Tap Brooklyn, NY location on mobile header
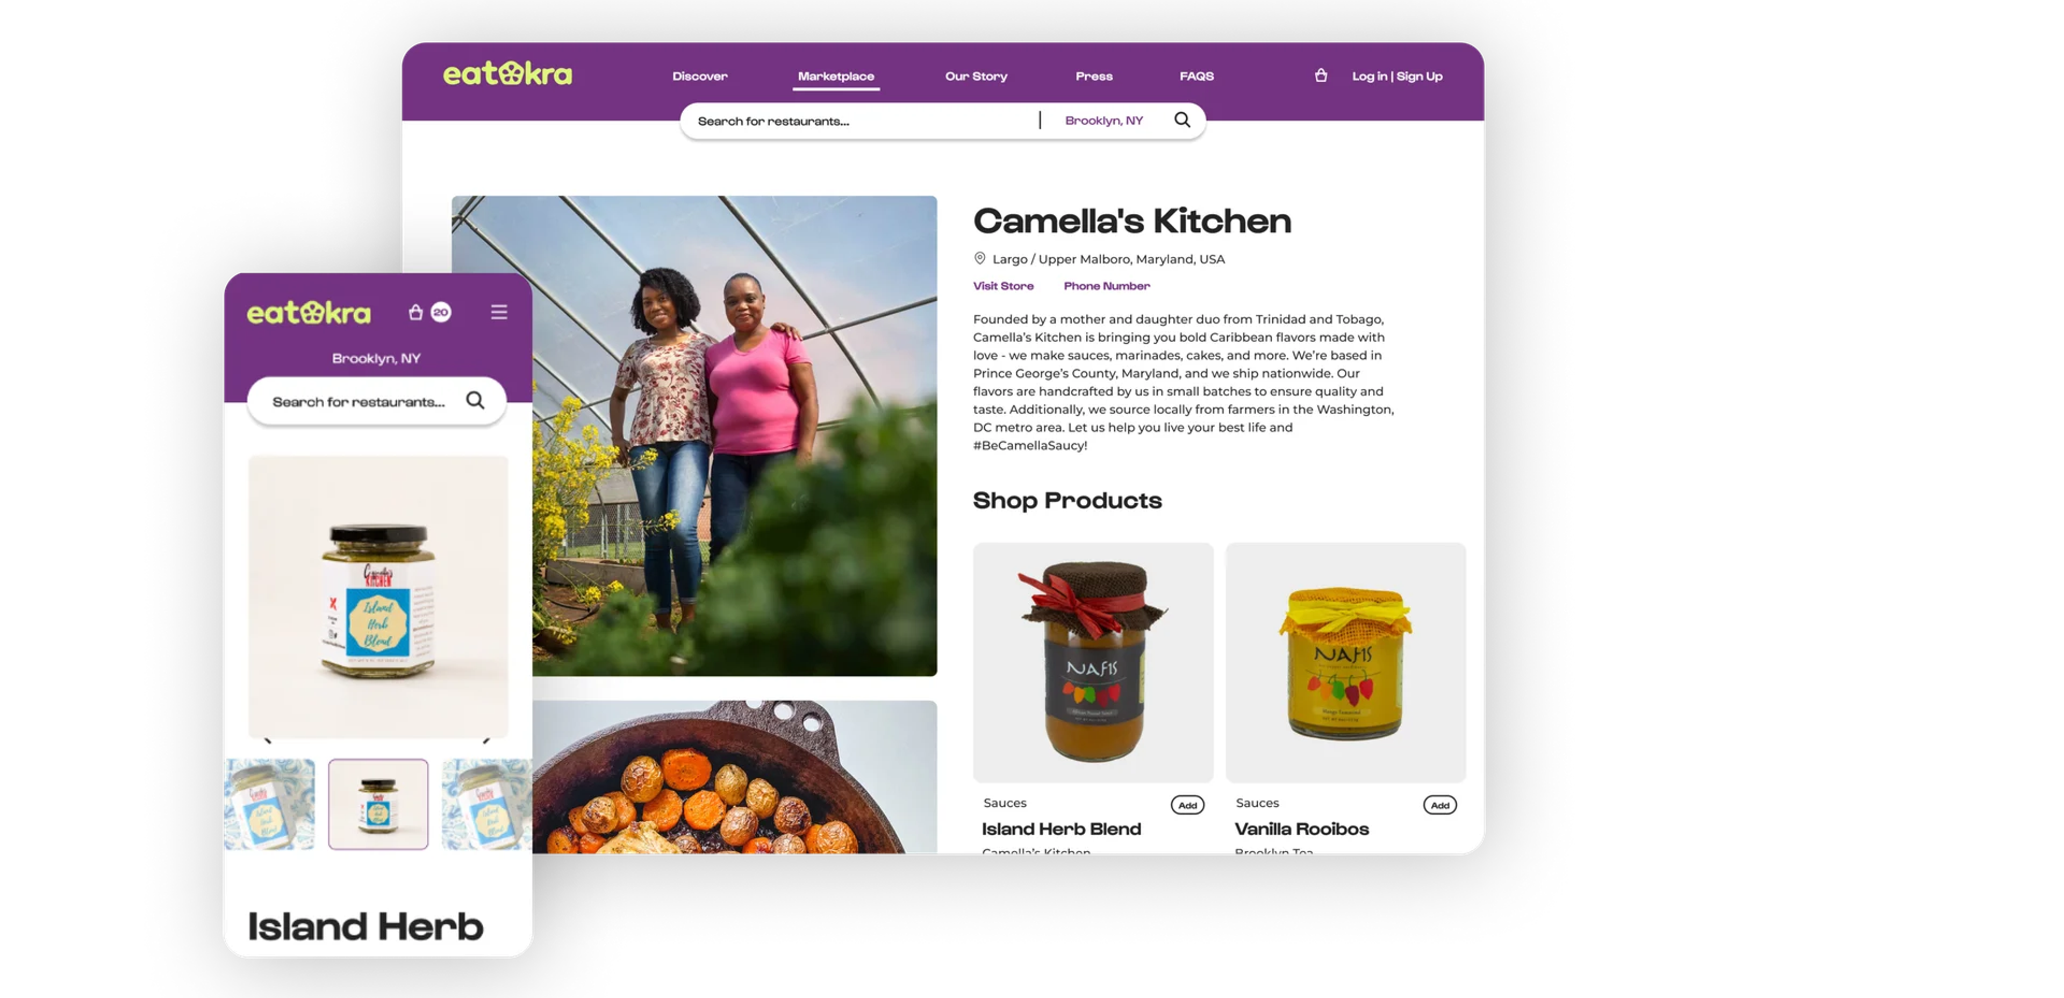 [x=376, y=358]
